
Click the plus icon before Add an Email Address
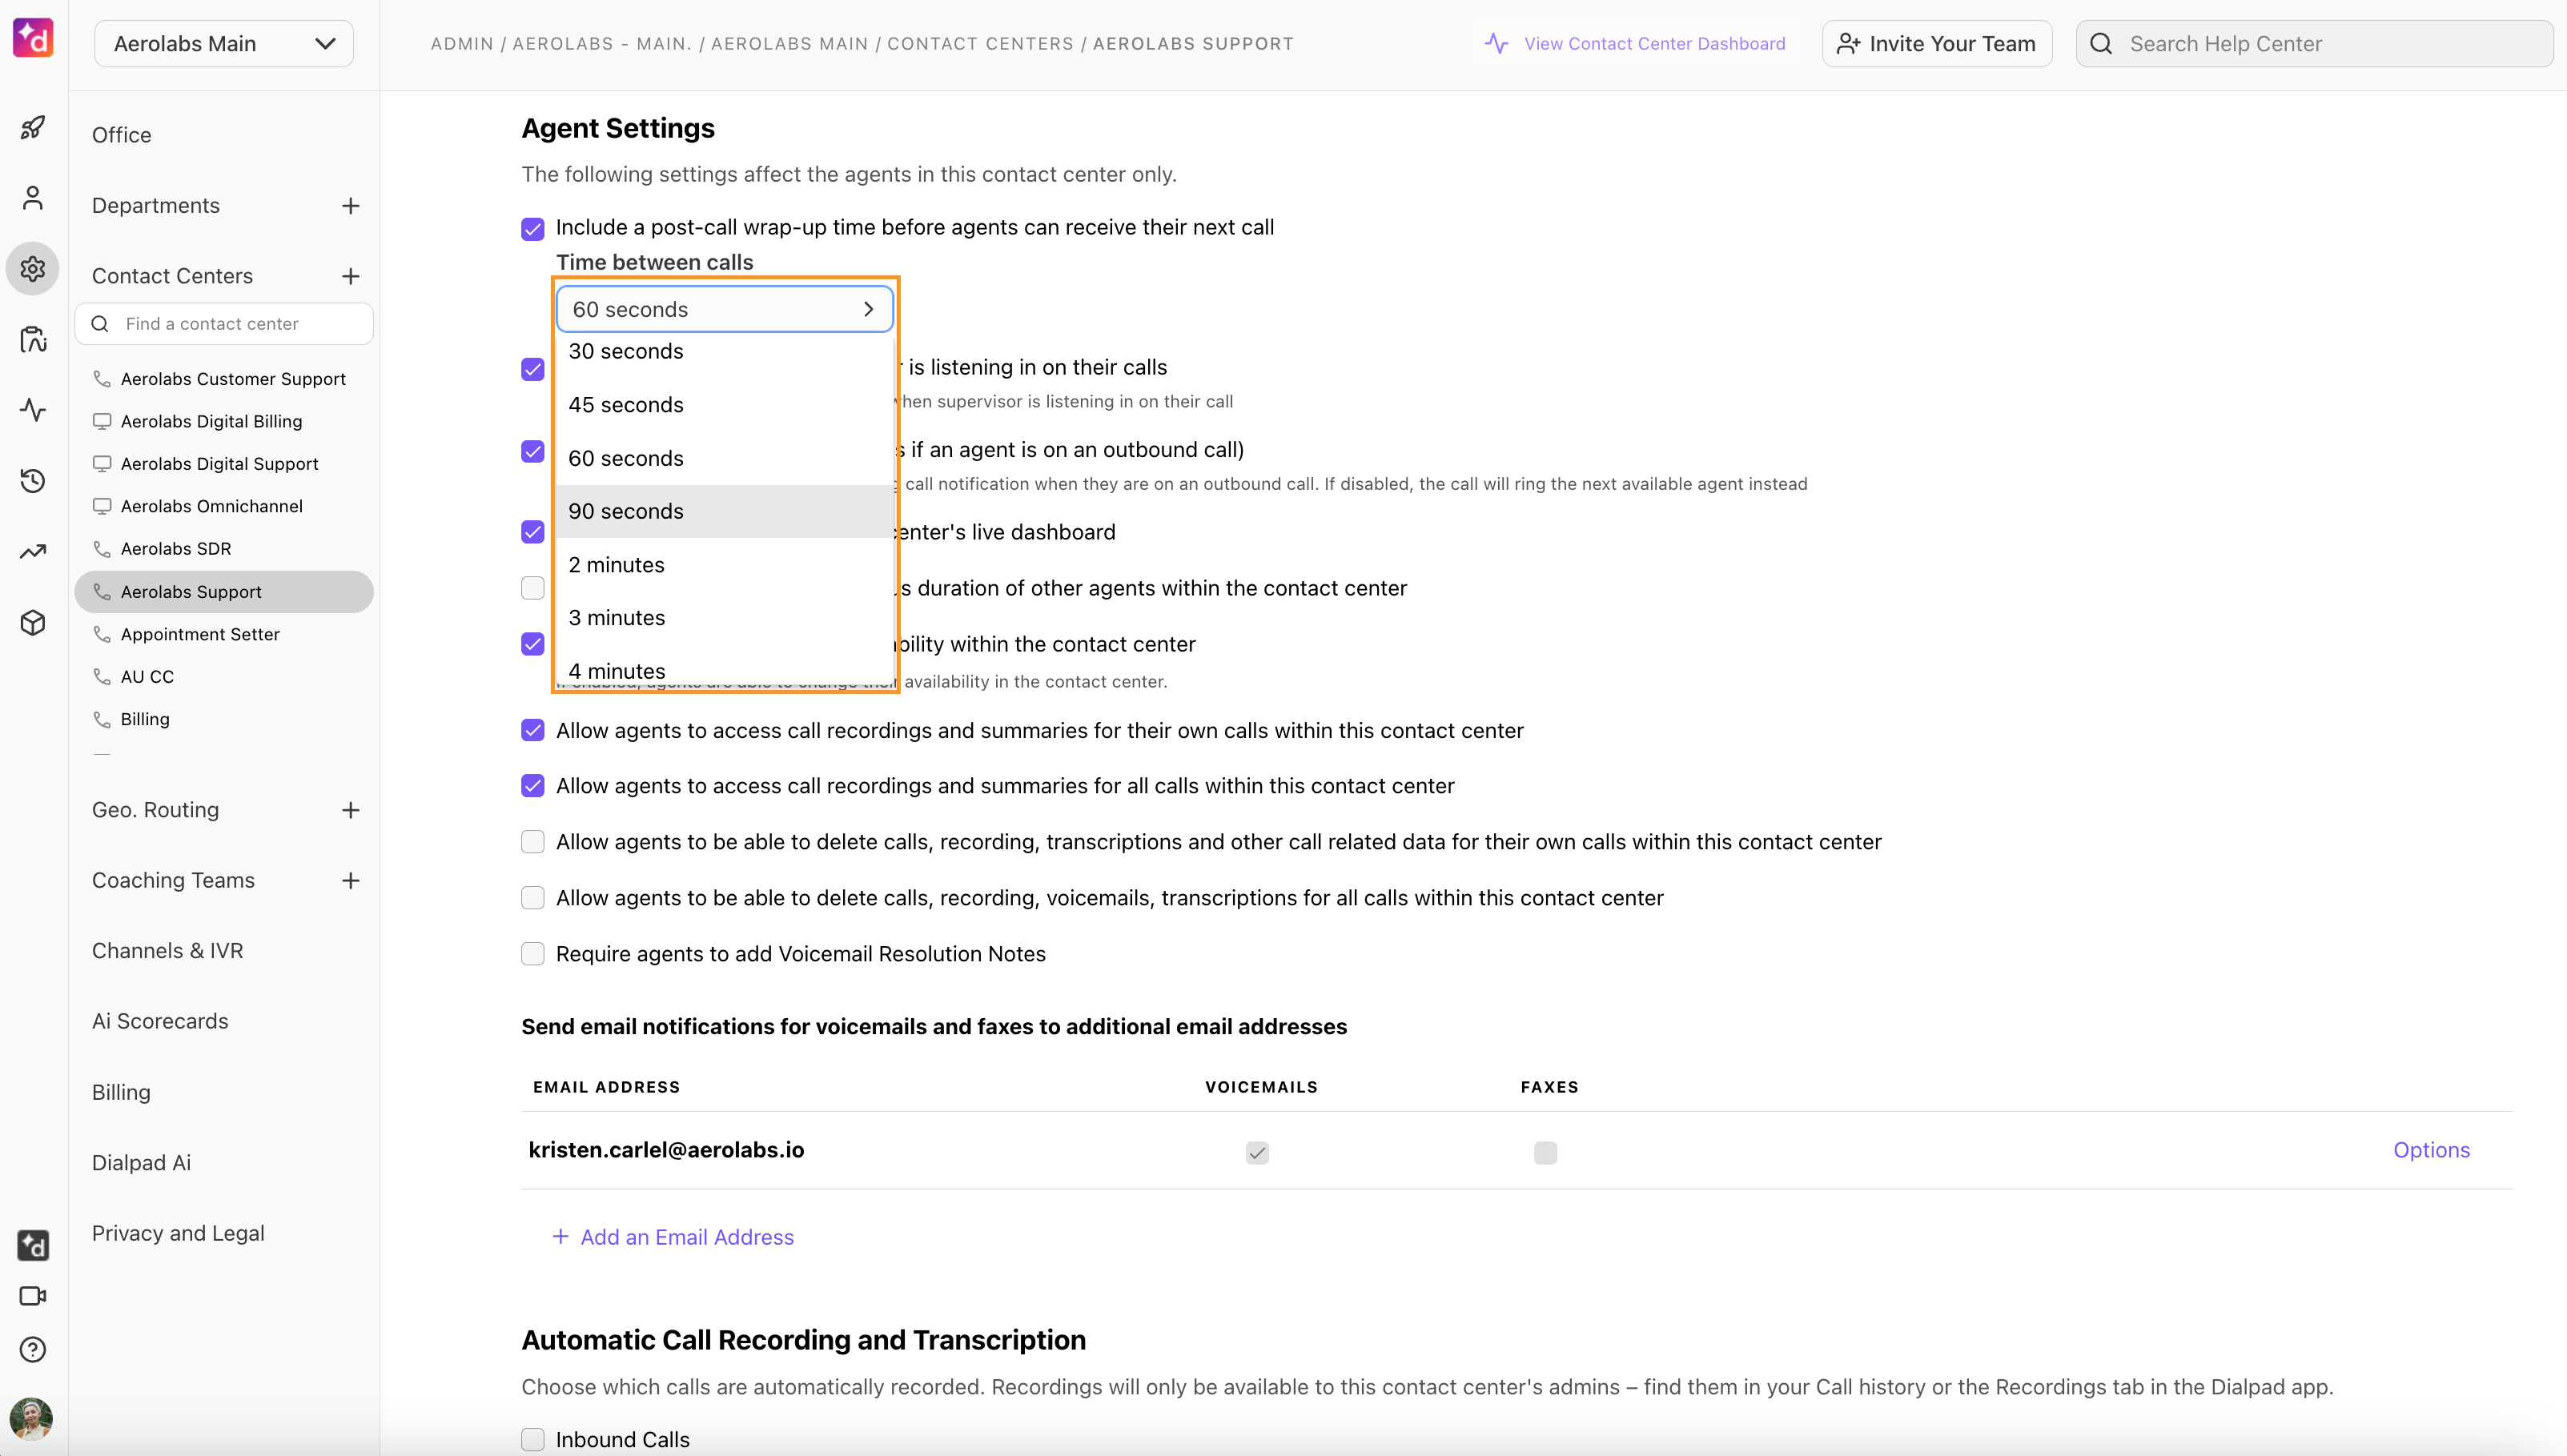coord(560,1237)
